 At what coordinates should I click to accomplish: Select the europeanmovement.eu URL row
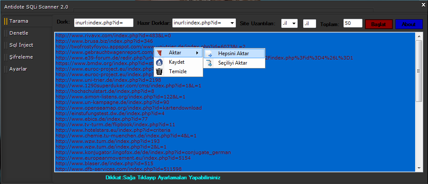123,158
